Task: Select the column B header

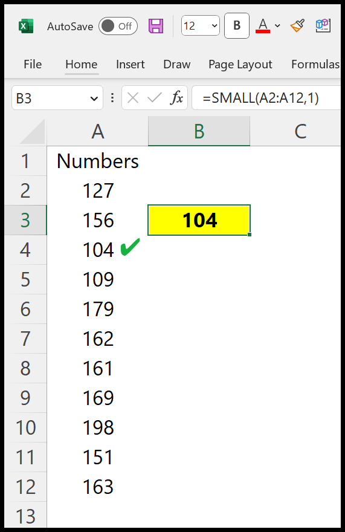Action: tap(199, 131)
